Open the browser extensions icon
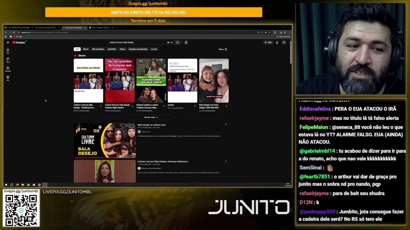Viewport: 410px width, 230px height. [275, 32]
